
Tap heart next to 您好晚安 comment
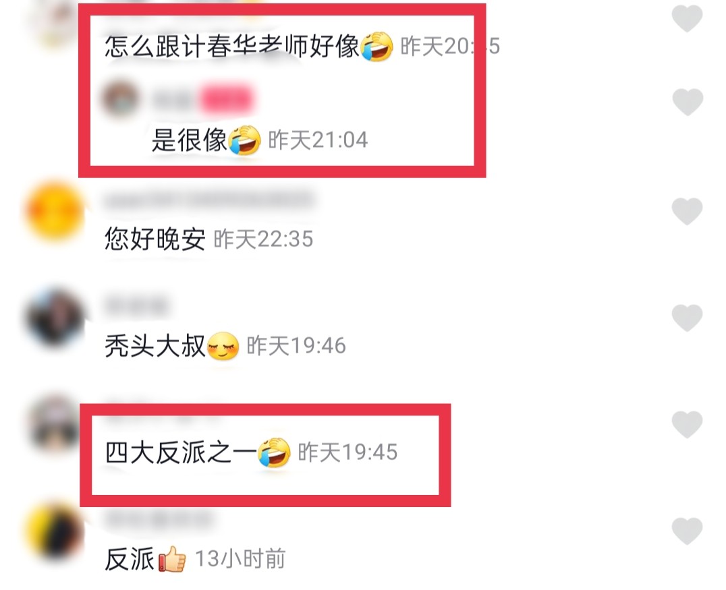pyautogui.click(x=687, y=212)
